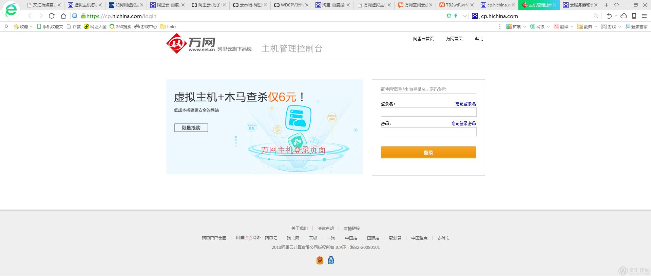Go back with the back arrow
This screenshot has height=276, width=651.
click(x=30, y=16)
